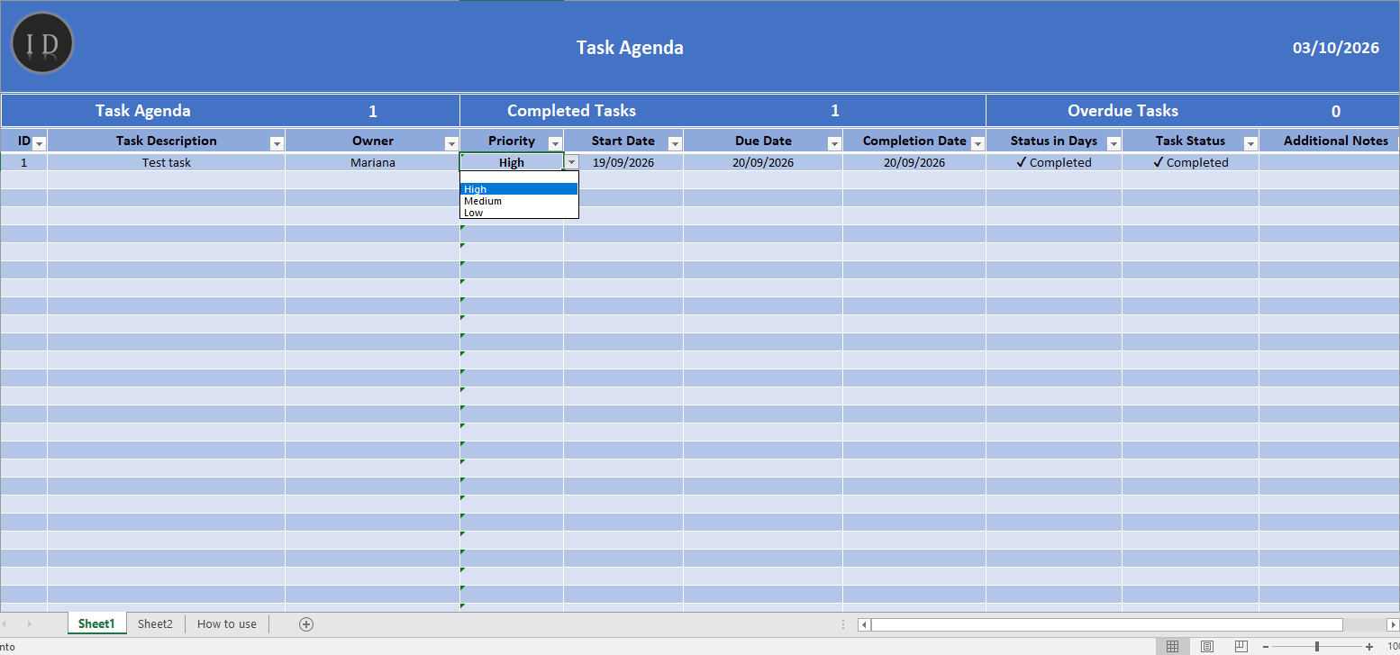1400x655 pixels.
Task: Switch to the Sheet1 tab
Action: point(96,623)
